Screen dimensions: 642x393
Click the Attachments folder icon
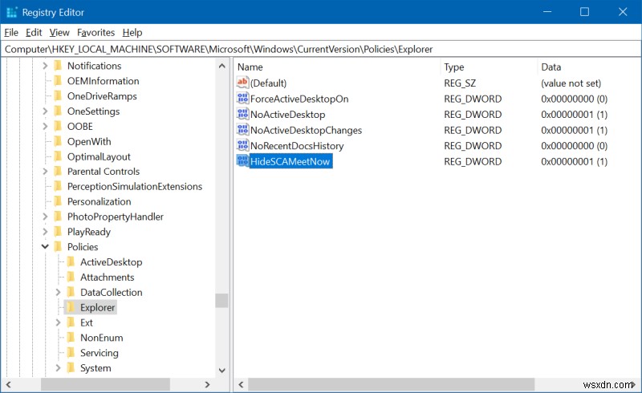click(71, 278)
